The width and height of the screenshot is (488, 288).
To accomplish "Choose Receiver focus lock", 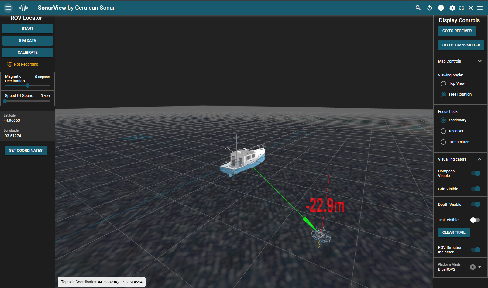I will click(x=443, y=131).
